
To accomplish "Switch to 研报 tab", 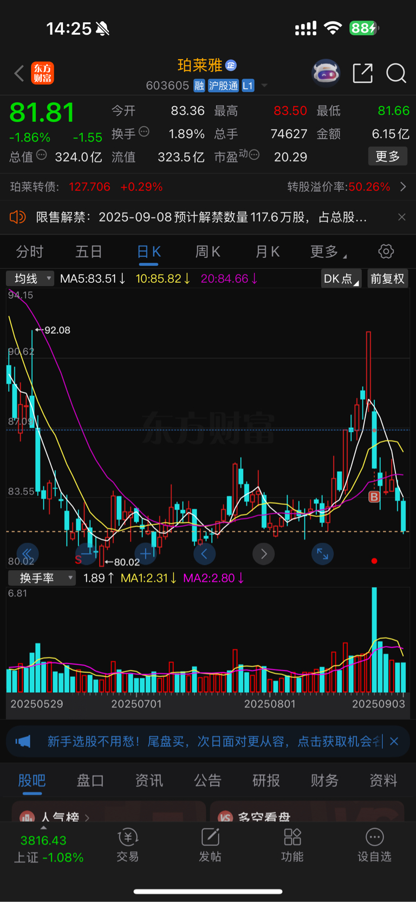I will click(x=266, y=781).
